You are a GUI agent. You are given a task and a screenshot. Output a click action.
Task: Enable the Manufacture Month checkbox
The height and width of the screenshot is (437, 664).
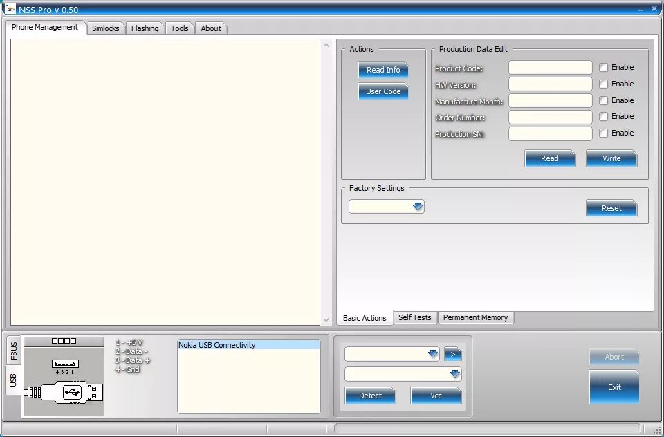(x=603, y=100)
